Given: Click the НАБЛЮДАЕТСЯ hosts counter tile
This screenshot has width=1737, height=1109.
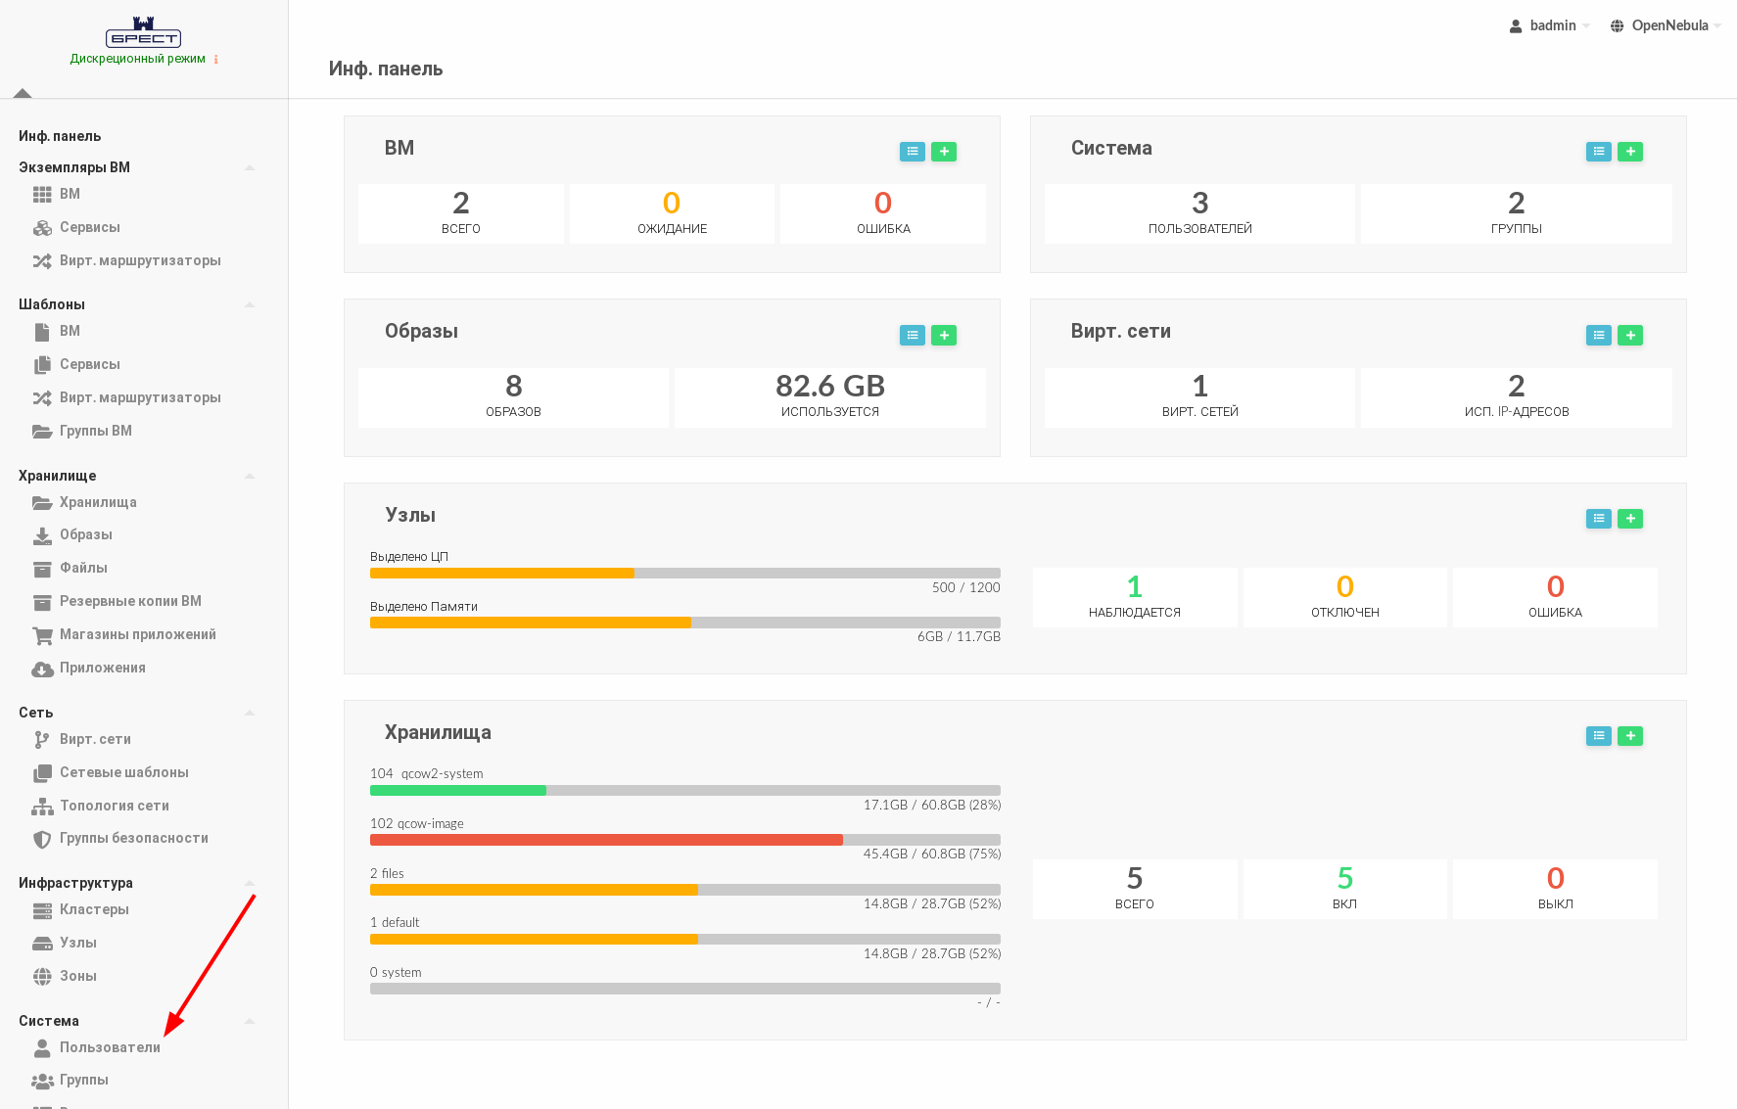Looking at the screenshot, I should pyautogui.click(x=1134, y=596).
